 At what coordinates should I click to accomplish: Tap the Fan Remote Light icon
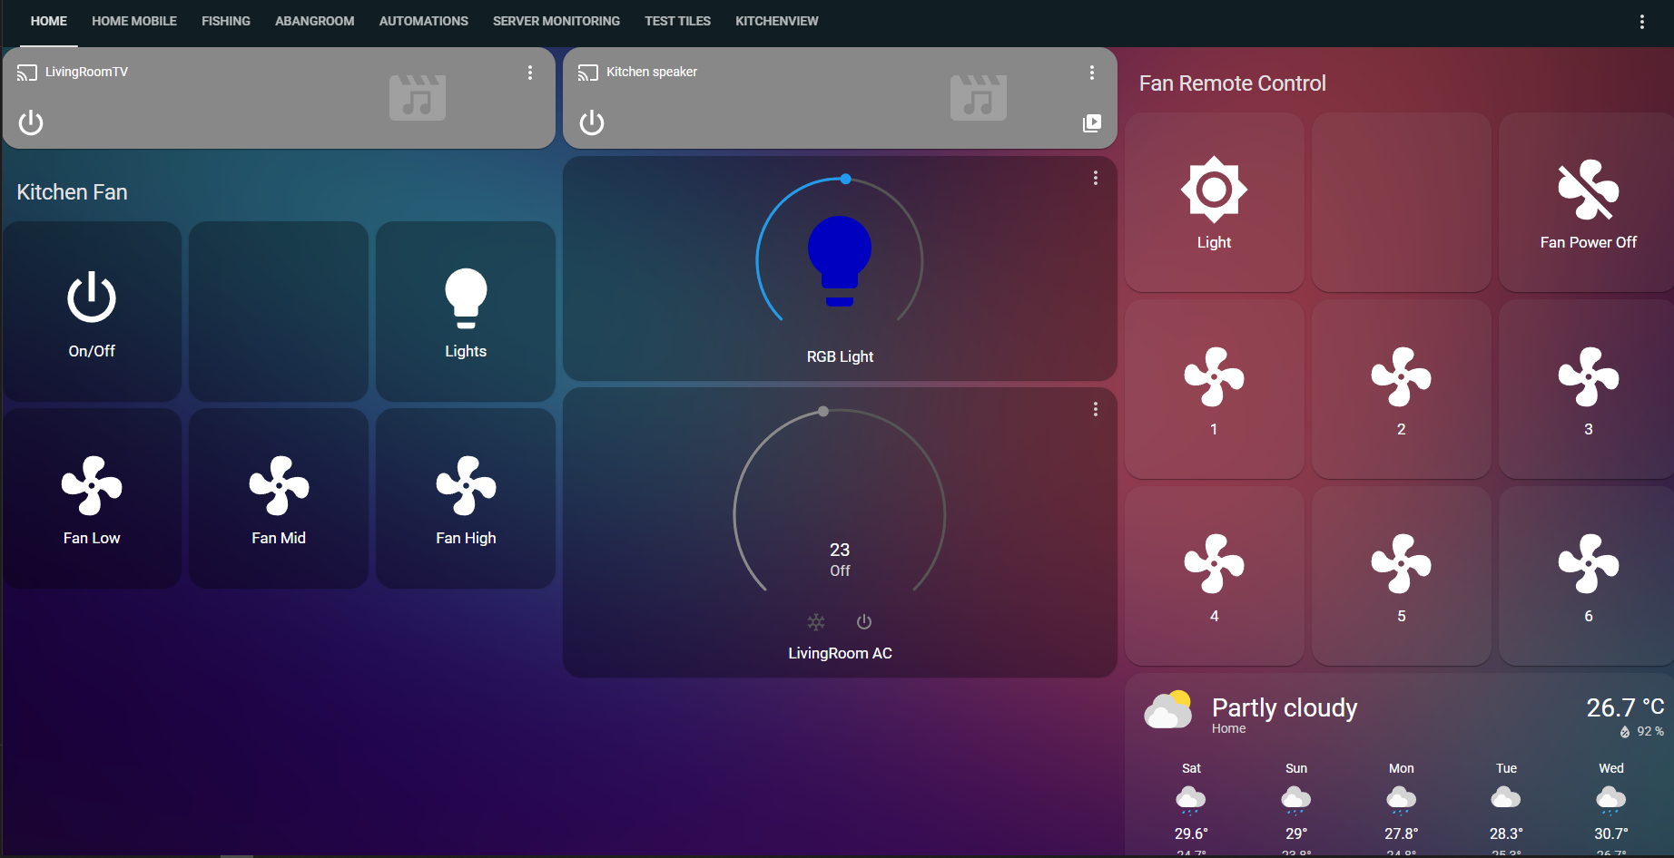1214,190
